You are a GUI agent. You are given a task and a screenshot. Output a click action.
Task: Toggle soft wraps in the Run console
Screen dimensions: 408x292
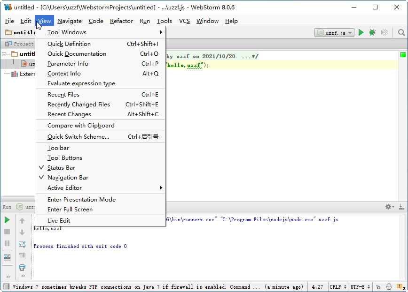(x=22, y=244)
